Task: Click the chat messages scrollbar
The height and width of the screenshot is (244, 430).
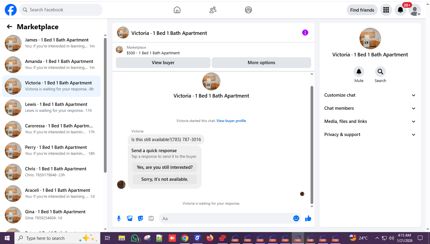Action: point(312,145)
